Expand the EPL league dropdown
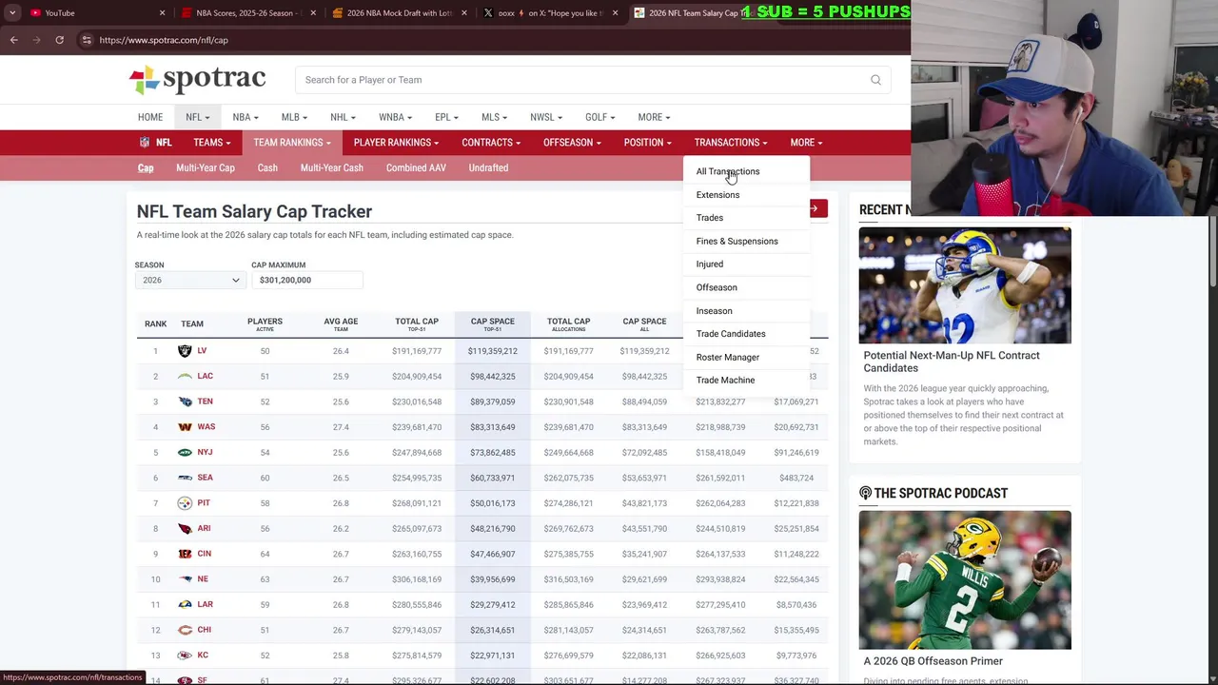 coord(446,117)
